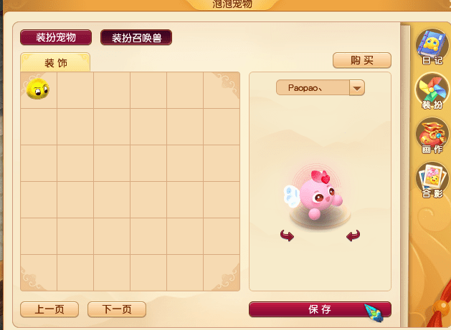Select the yellow blob decoration item

(x=38, y=89)
